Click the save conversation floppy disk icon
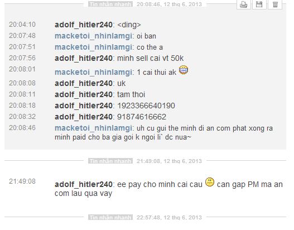The height and width of the screenshot is (230, 294). (259, 4)
